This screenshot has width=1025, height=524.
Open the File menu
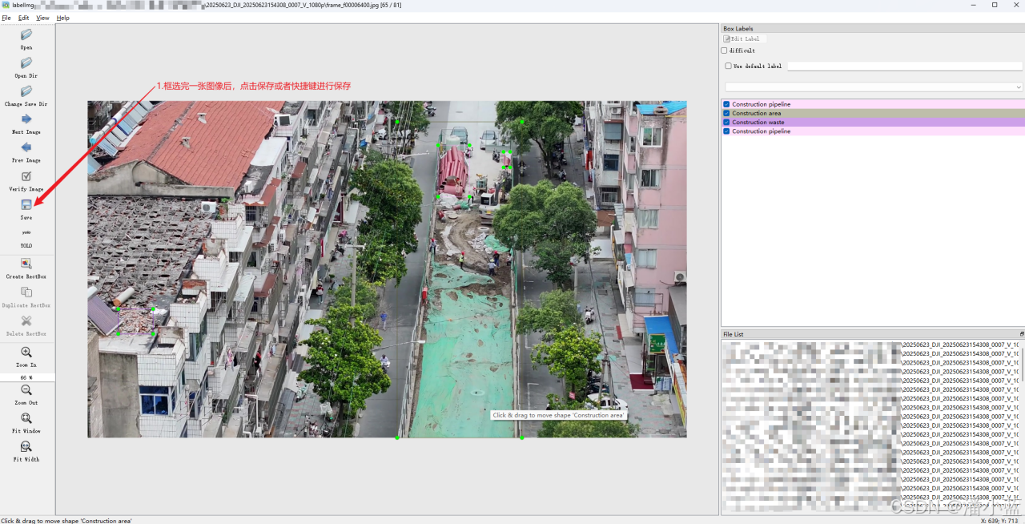6,18
